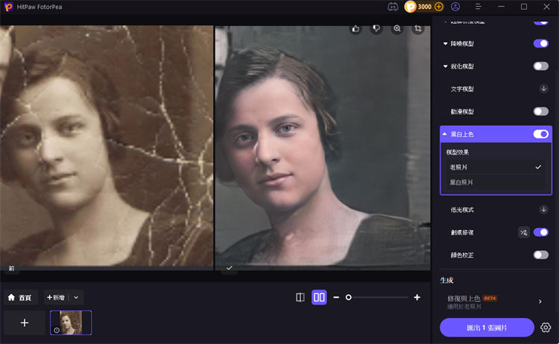Click the 匯出 1 張圖片 export button
The image size is (559, 344).
(x=487, y=328)
